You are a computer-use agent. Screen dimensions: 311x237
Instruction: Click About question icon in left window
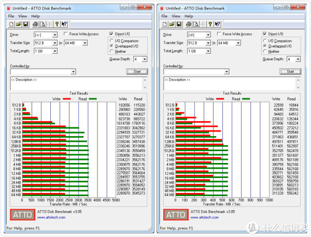point(57,24)
